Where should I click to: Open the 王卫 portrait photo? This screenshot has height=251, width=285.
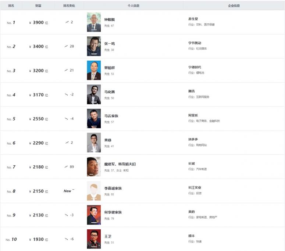[94, 239]
